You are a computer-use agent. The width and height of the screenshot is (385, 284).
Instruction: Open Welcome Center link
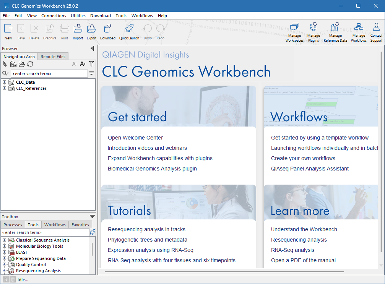135,138
